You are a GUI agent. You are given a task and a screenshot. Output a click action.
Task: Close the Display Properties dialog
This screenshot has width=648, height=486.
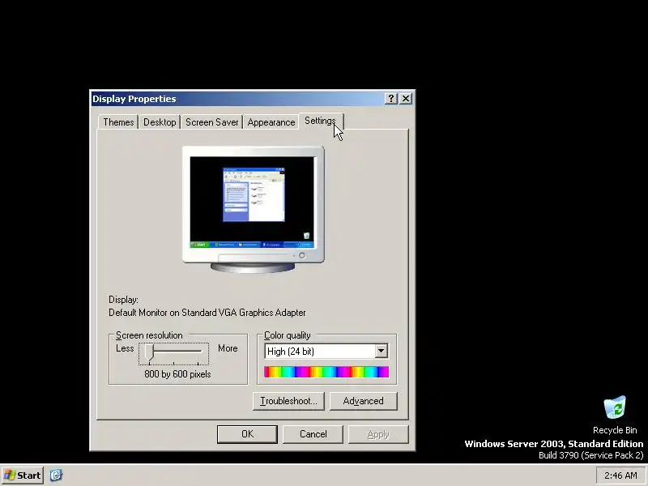[406, 98]
